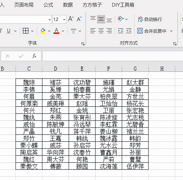Open font color dropdown arrow
183x180 pixels.
pos(63,31)
